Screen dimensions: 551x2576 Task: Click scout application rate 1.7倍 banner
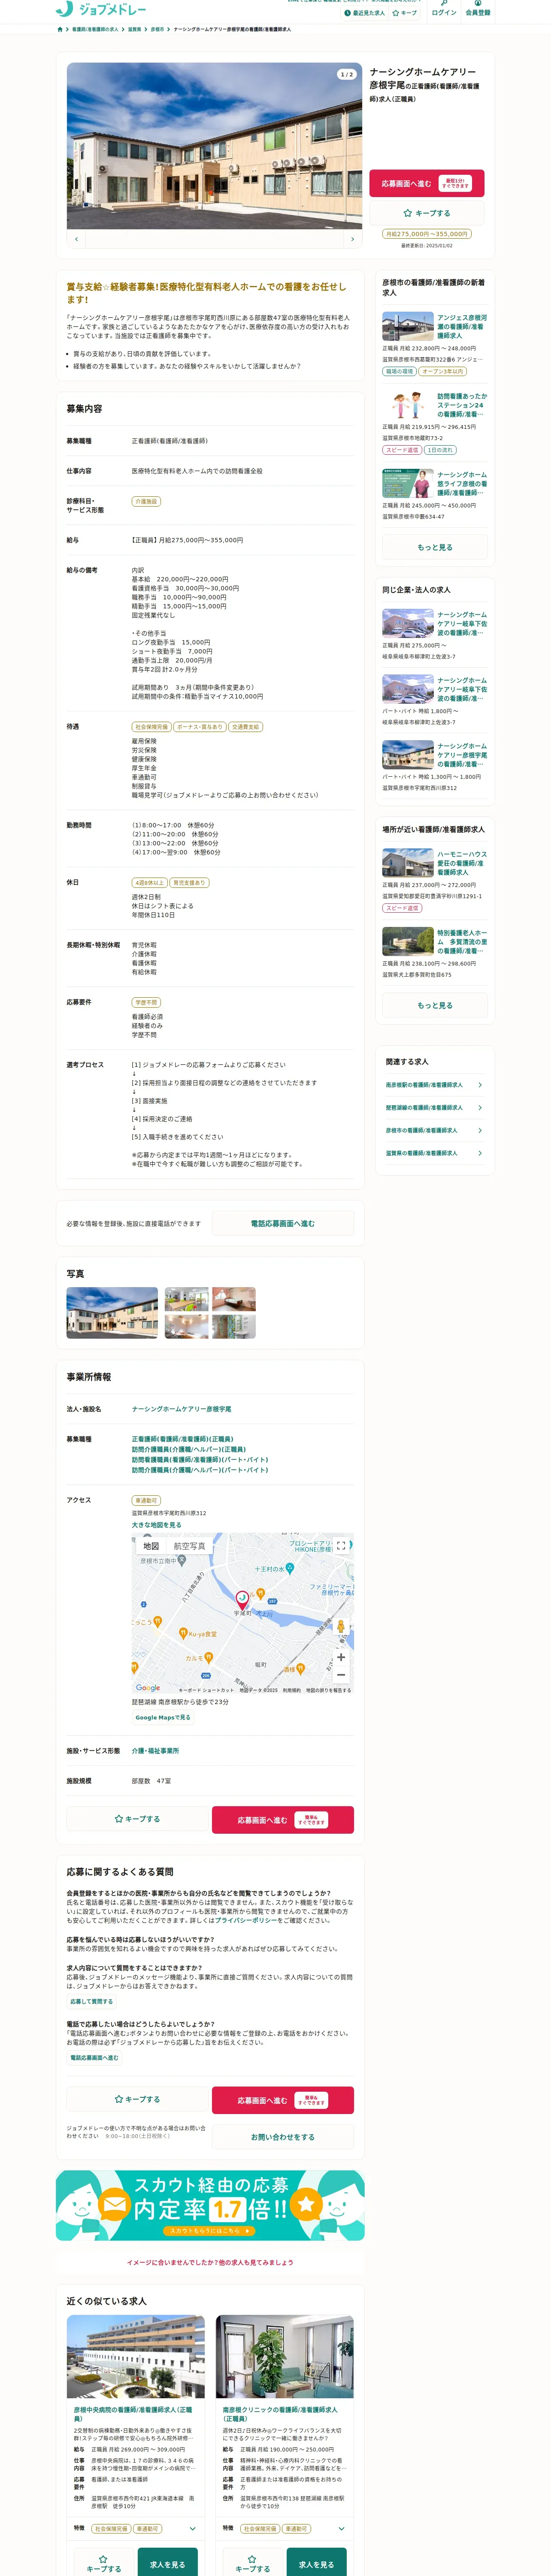pos(210,2204)
